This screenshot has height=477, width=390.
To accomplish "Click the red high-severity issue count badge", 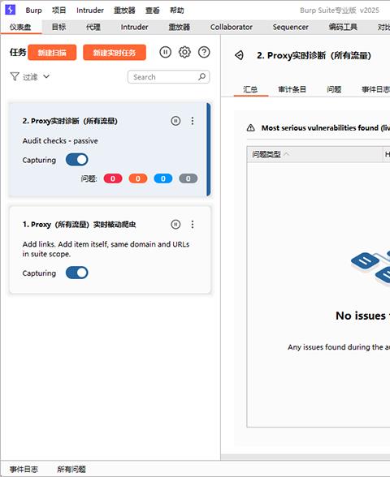I will 113,178.
